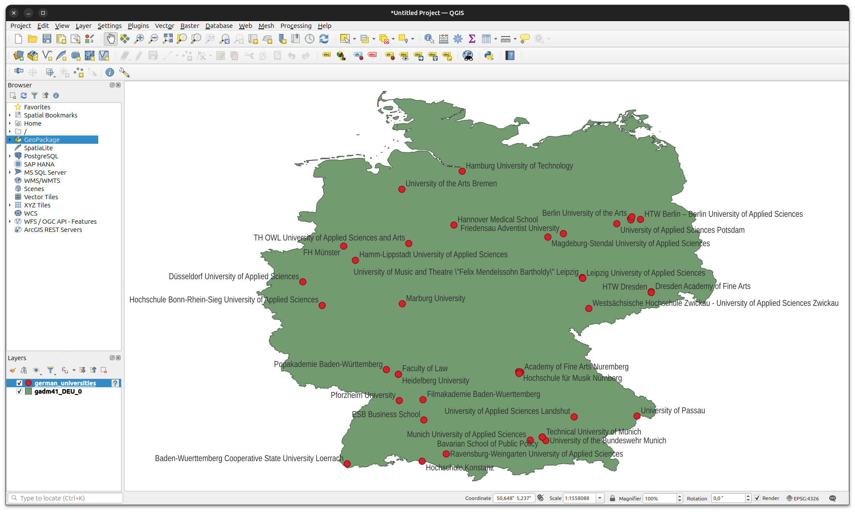Expand the Home tree node
The width and height of the screenshot is (855, 512).
(10, 123)
